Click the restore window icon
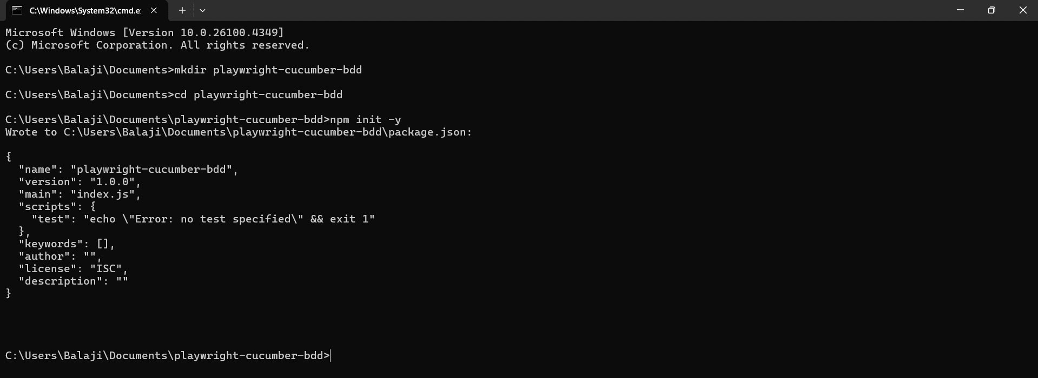1038x378 pixels. (x=991, y=10)
